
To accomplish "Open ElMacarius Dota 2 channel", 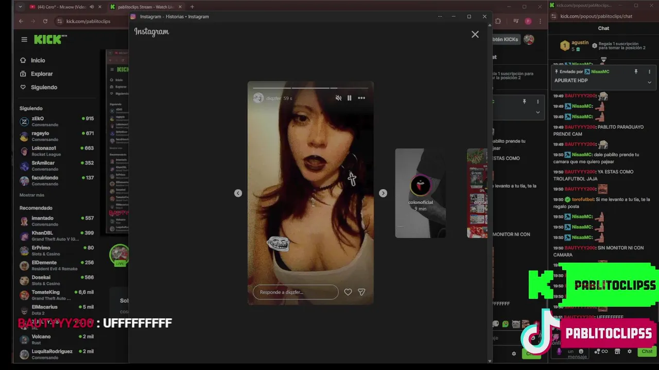I will (x=57, y=310).
